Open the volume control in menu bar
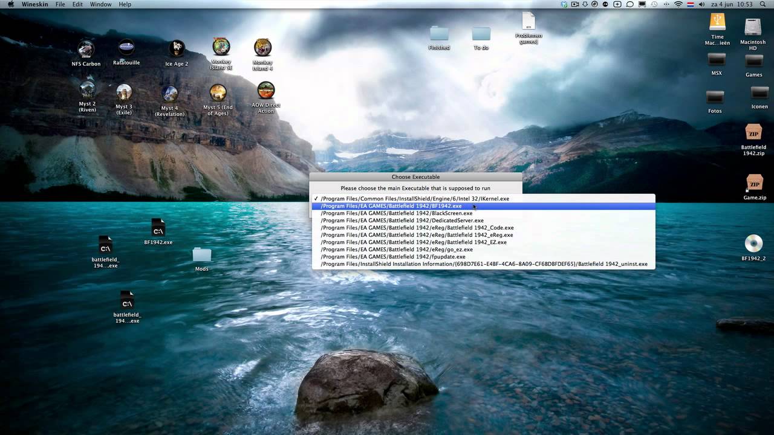This screenshot has width=774, height=435. point(702,4)
